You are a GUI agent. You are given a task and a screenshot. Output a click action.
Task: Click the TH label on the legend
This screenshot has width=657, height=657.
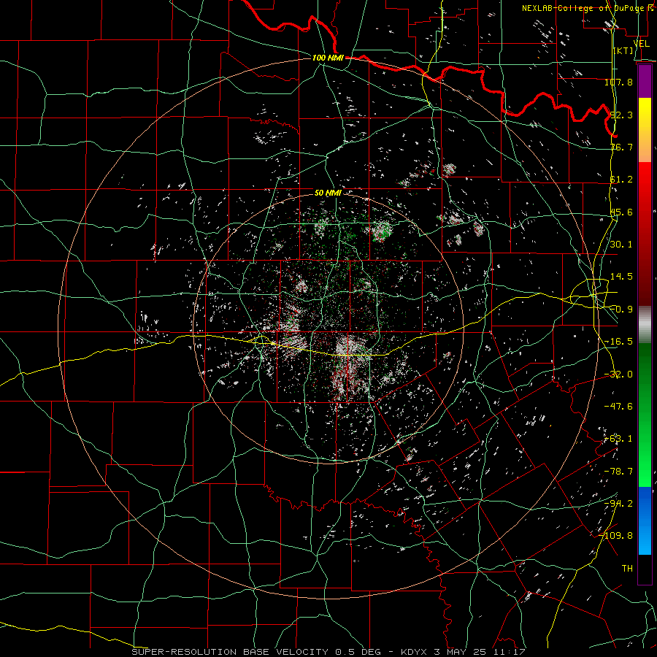[x=627, y=569]
